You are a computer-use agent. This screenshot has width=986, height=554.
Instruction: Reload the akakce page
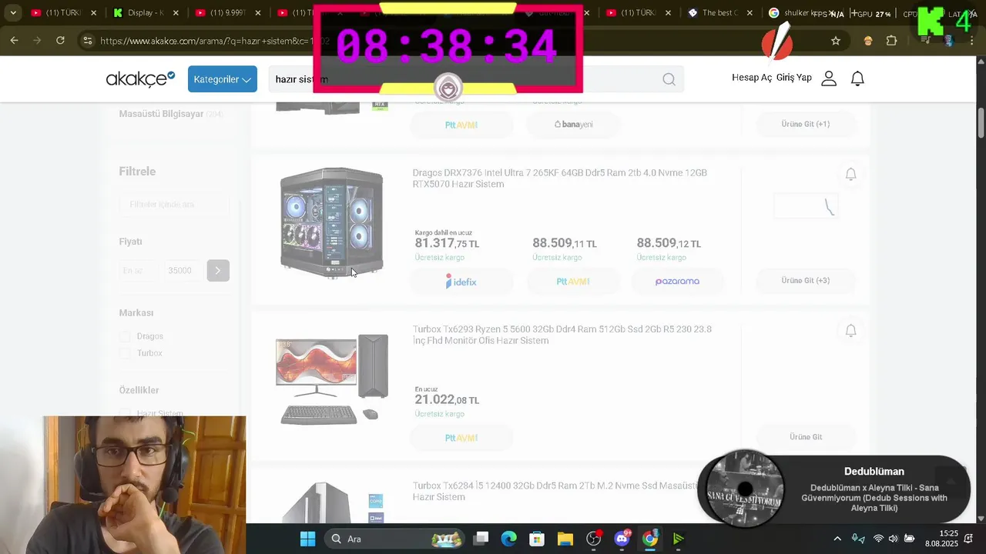coord(60,40)
